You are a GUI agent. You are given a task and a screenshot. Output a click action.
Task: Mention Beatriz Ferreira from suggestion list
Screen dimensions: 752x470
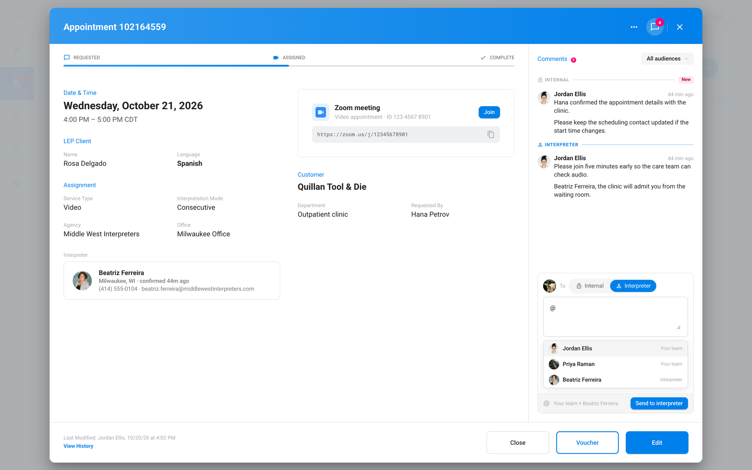(x=615, y=380)
